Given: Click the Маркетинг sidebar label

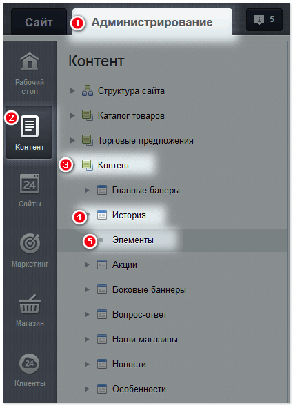Looking at the screenshot, I should point(30,264).
